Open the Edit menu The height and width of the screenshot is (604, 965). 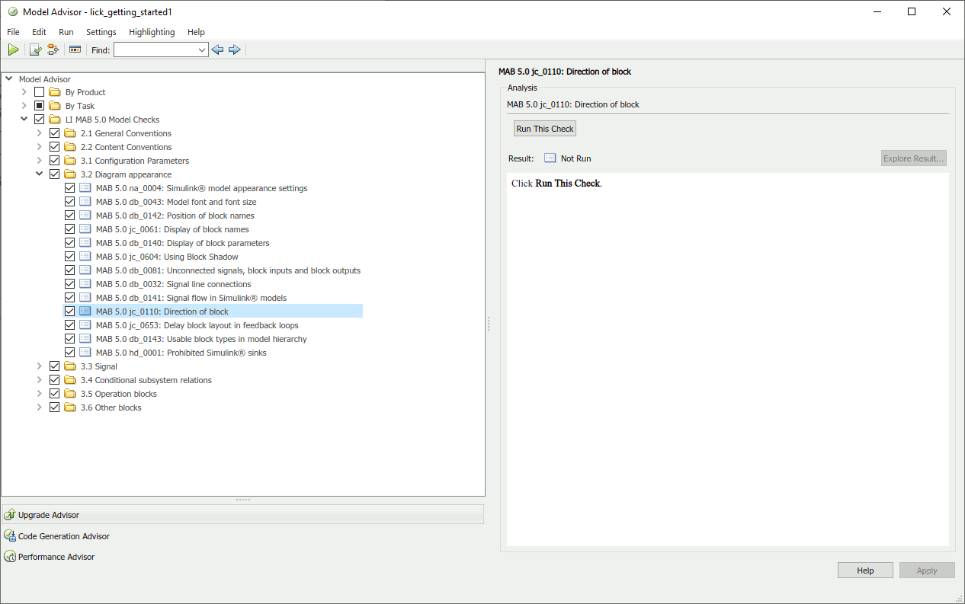point(39,32)
